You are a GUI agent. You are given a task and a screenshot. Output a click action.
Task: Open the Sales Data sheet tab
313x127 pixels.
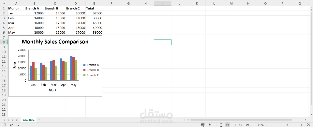[x=28, y=120]
